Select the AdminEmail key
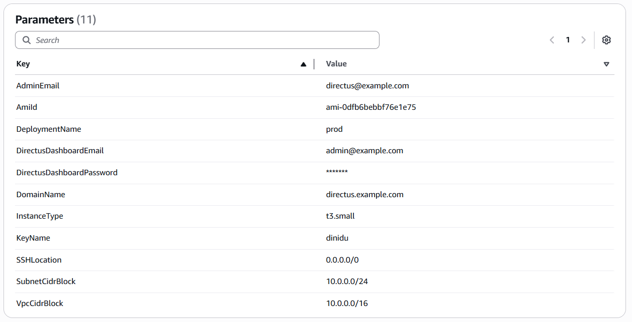632x322 pixels. tap(38, 86)
